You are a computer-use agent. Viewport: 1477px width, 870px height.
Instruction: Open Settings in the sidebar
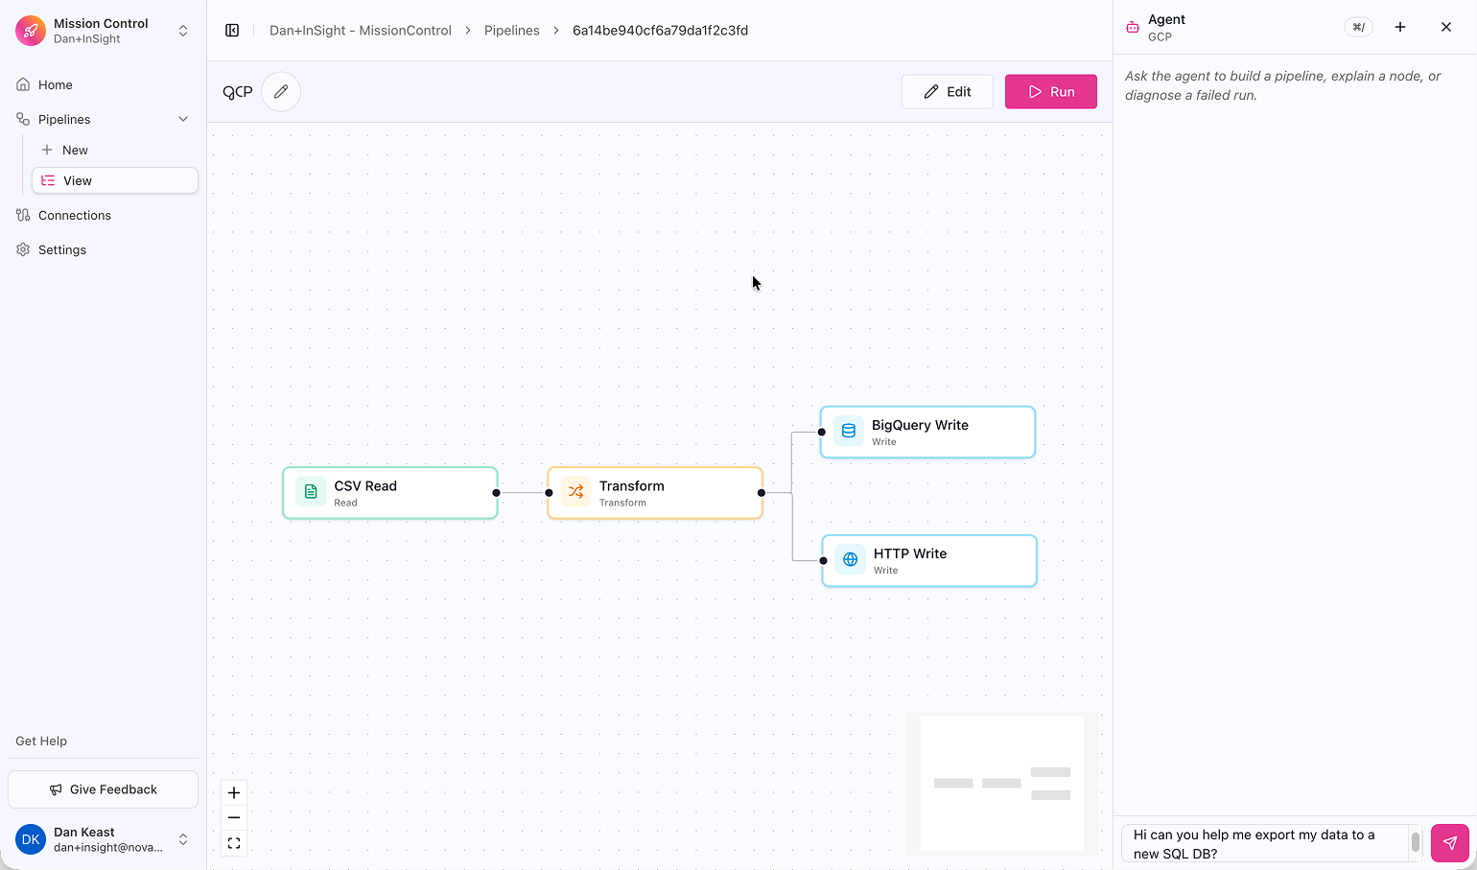click(x=104, y=249)
